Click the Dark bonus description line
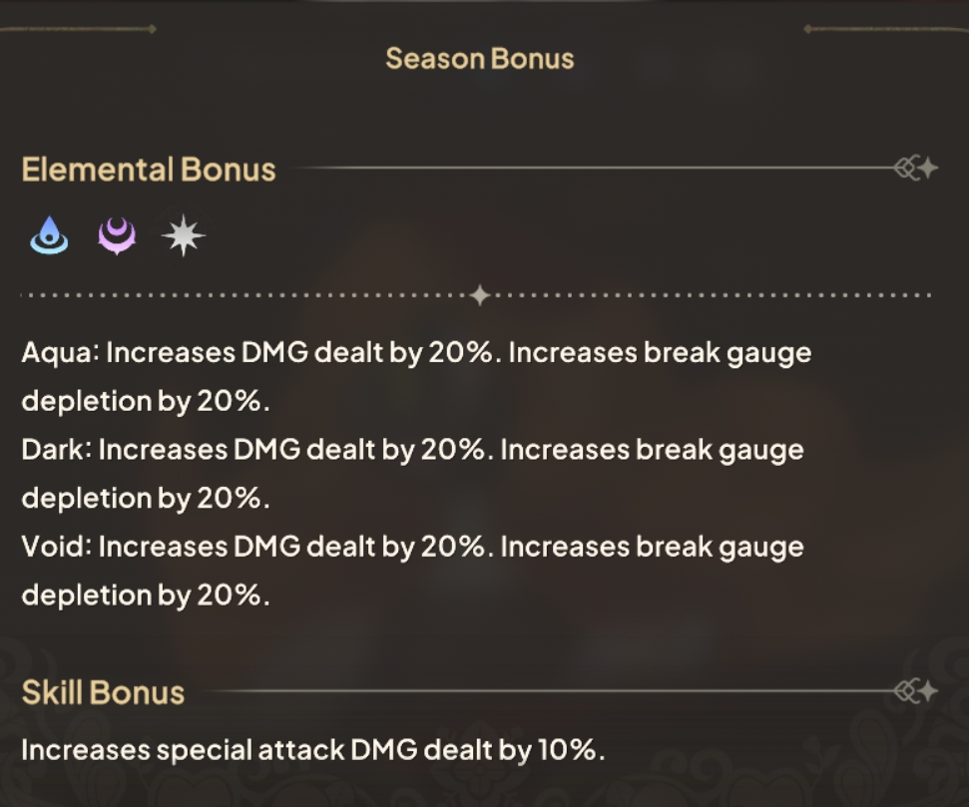 pos(412,450)
